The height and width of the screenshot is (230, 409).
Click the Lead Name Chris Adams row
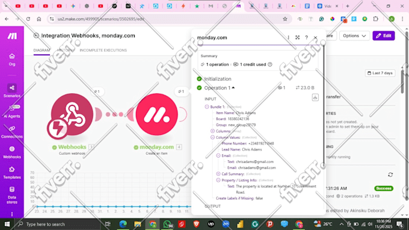[x=242, y=149]
